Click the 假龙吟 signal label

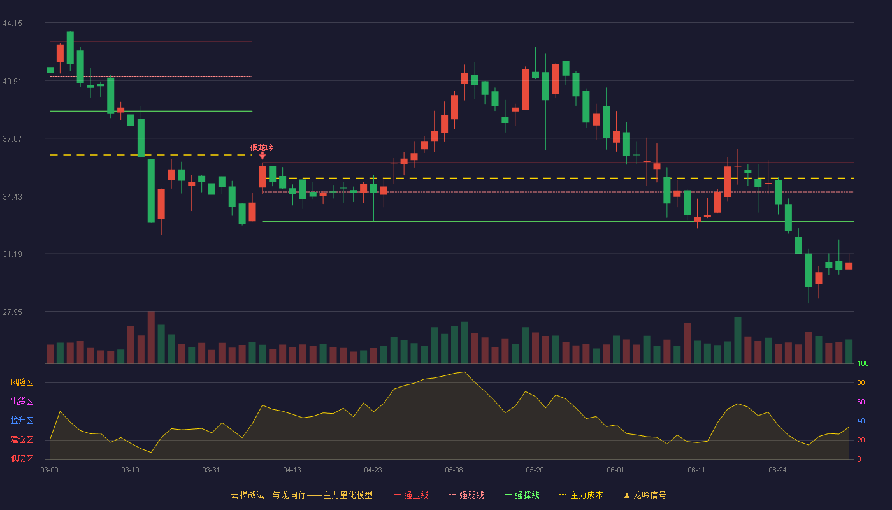click(x=262, y=147)
